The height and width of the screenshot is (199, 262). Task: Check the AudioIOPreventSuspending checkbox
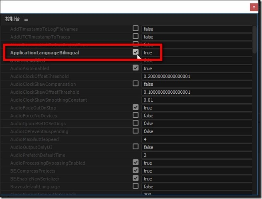(135, 131)
